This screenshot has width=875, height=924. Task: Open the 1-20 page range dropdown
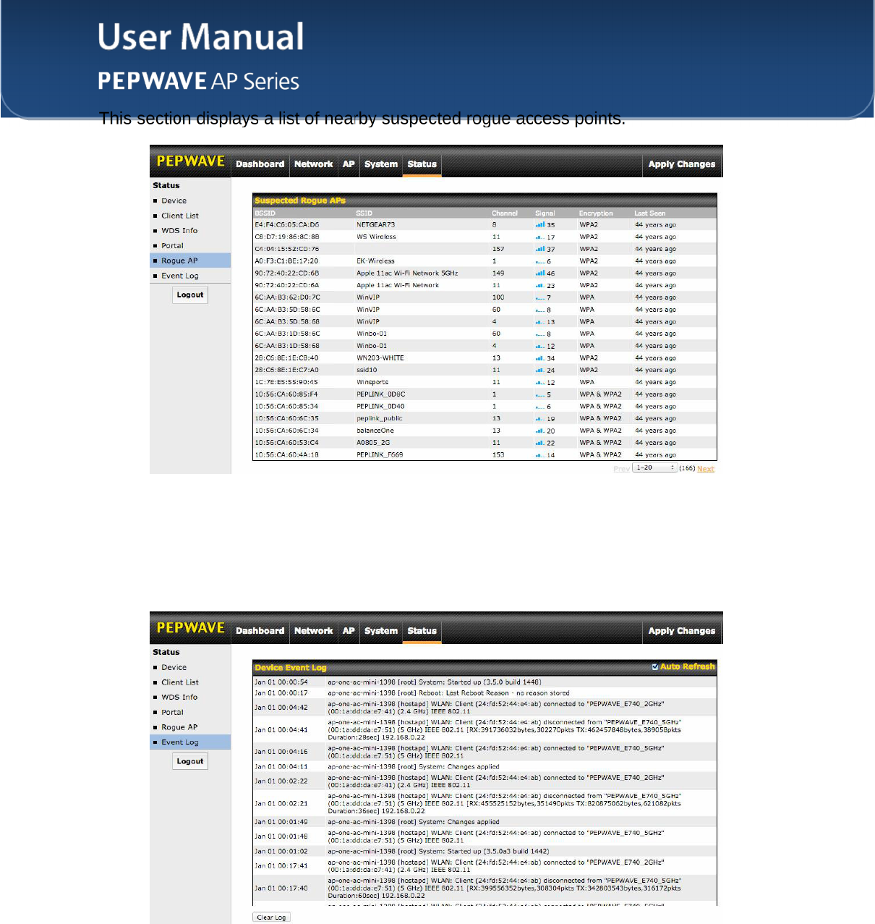coord(655,468)
